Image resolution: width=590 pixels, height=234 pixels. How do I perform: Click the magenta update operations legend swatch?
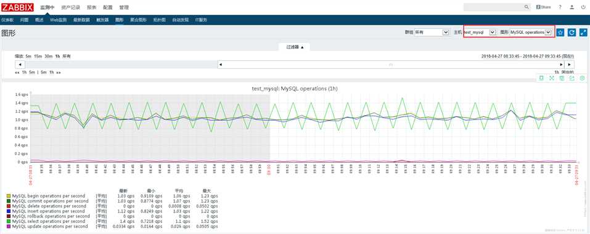(8, 227)
